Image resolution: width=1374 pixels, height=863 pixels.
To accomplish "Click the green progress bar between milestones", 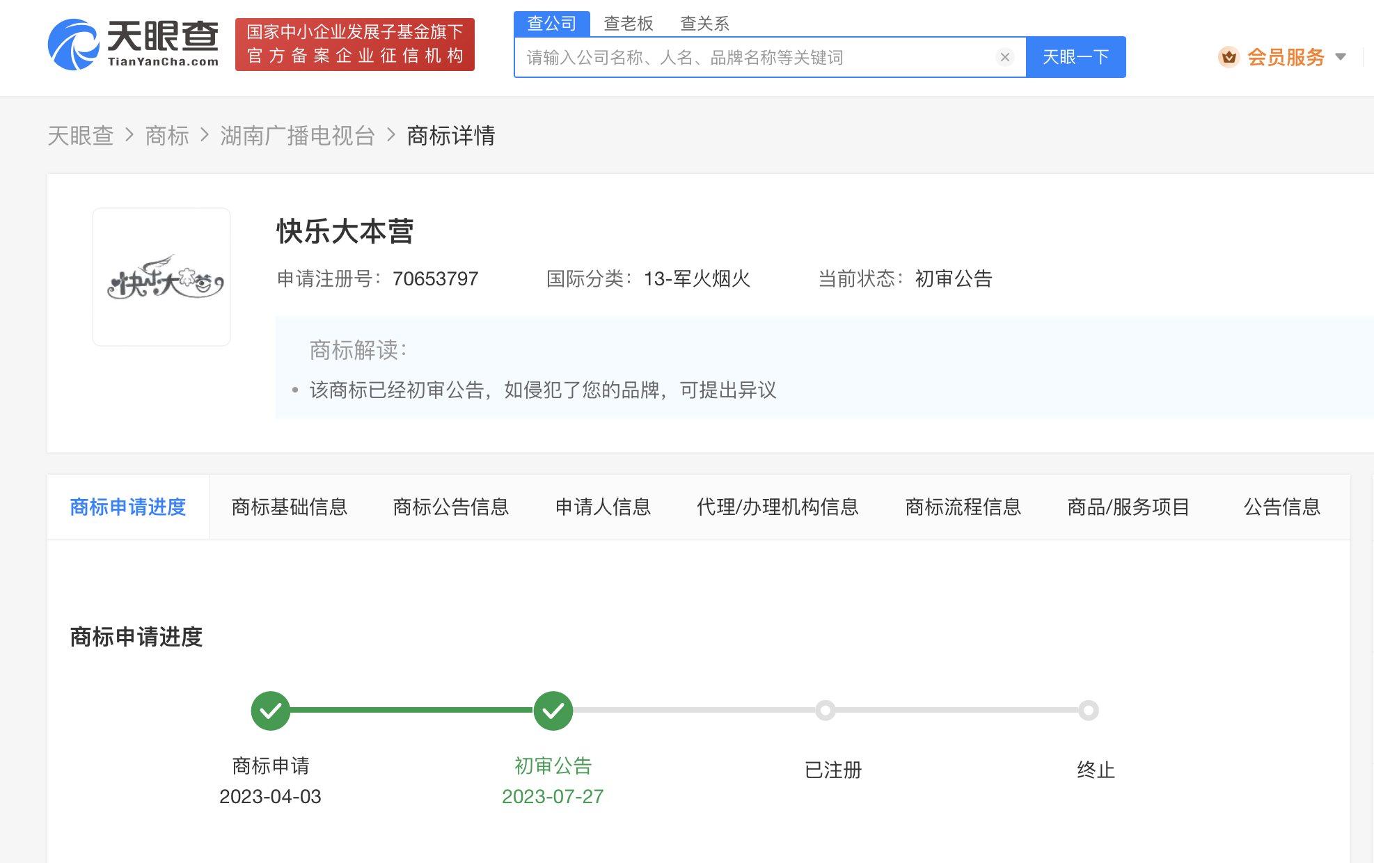I will tap(411, 711).
